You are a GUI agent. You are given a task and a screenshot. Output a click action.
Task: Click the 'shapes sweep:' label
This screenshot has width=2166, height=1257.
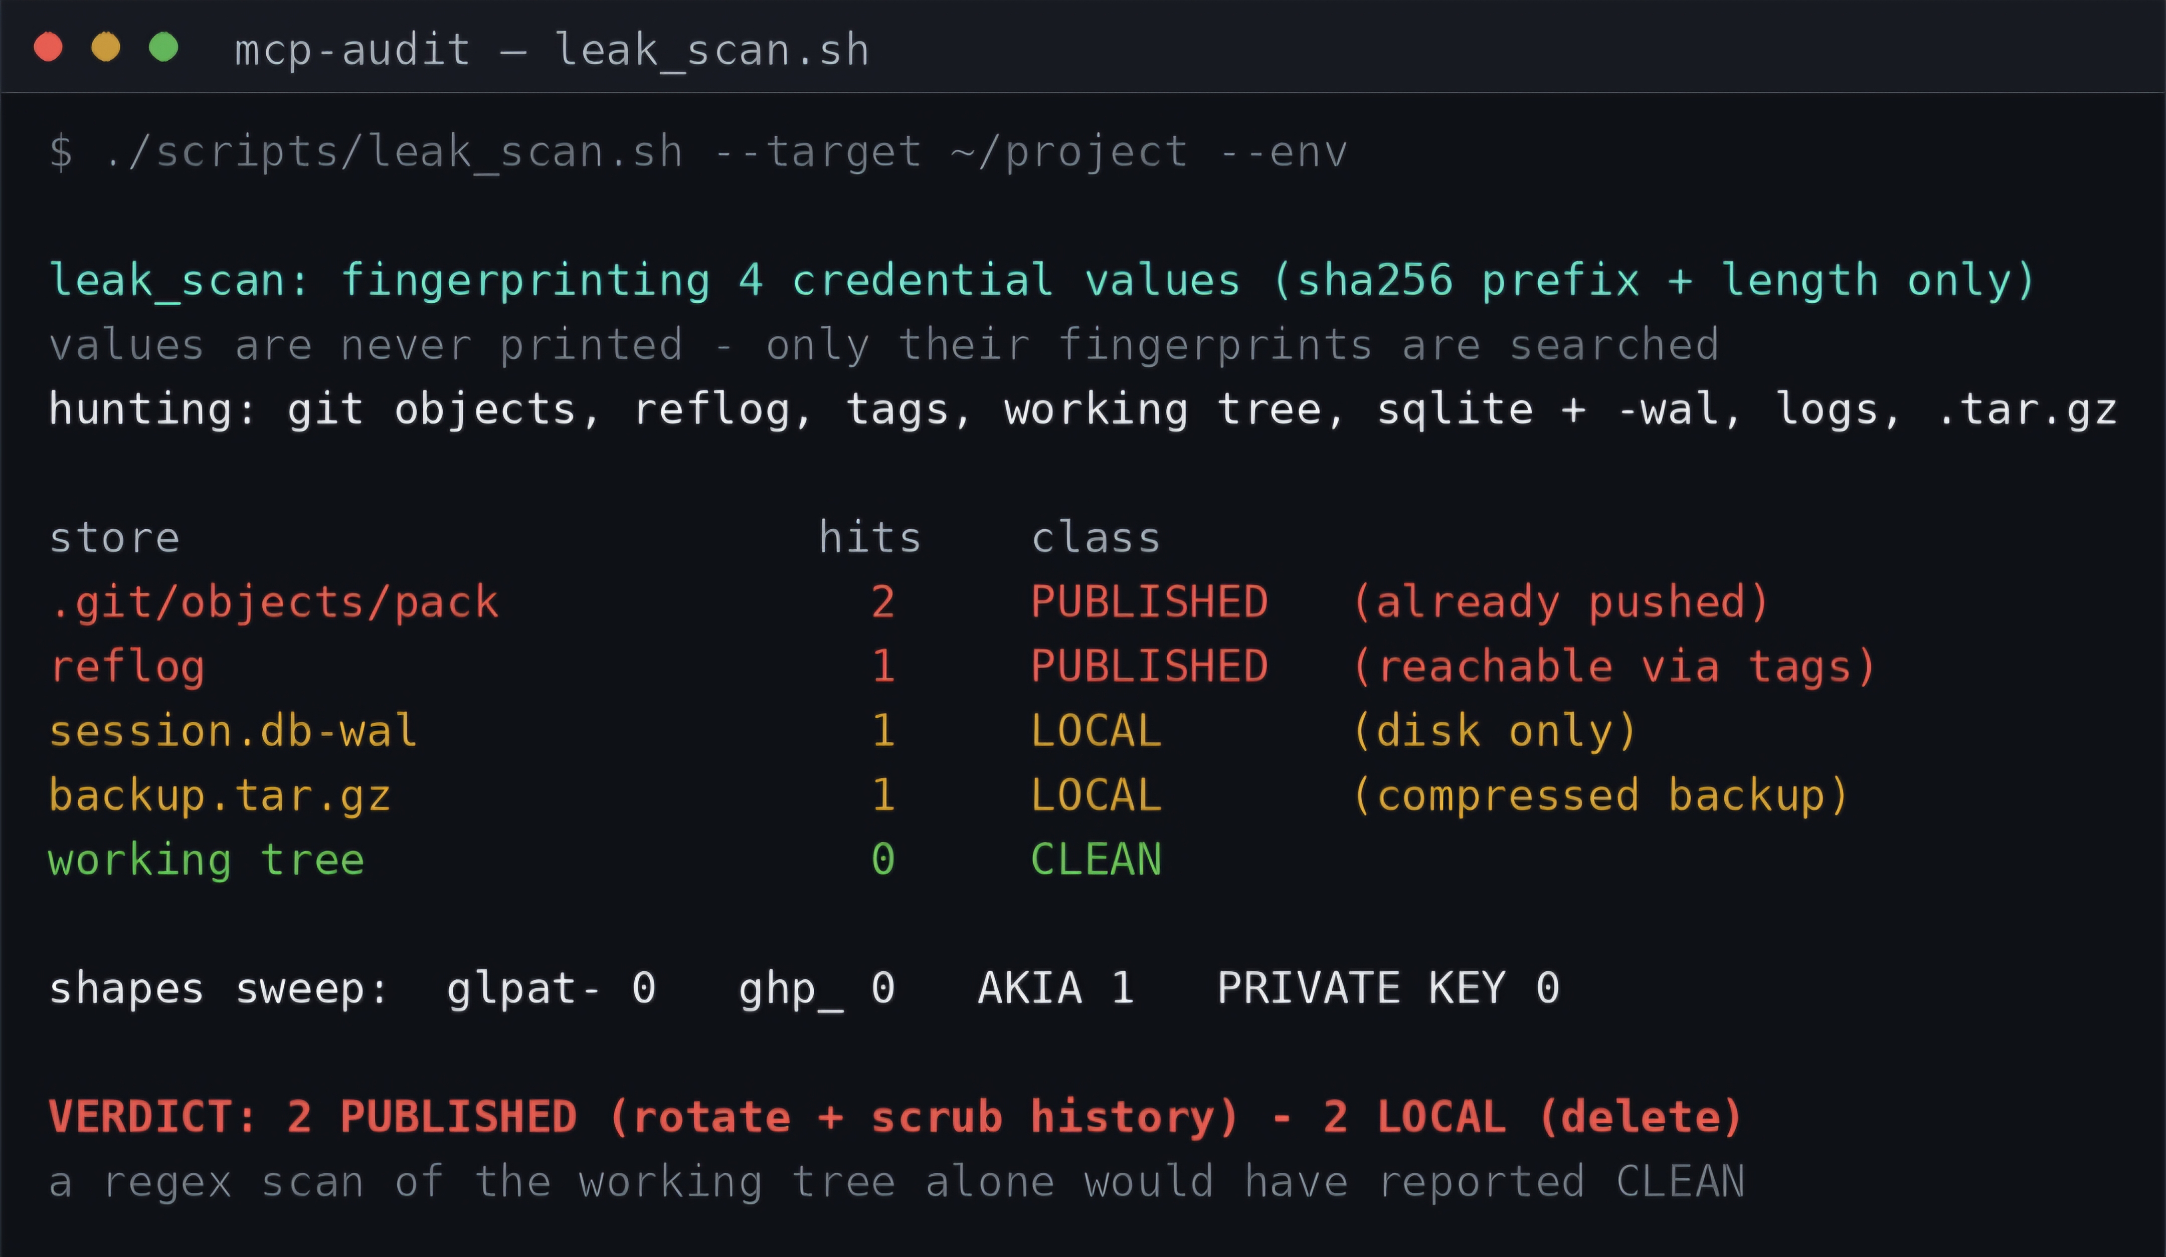(x=219, y=990)
